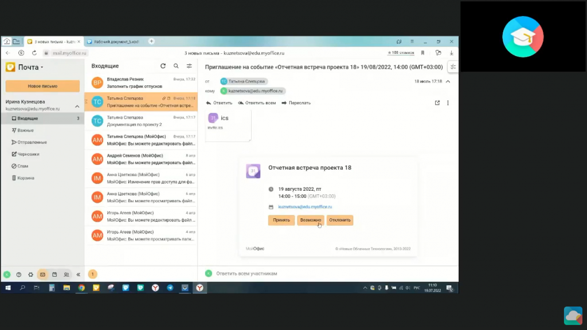Screen dimensions: 587x330
Task: Open 103 отзыва reviews link
Action: coord(401,53)
